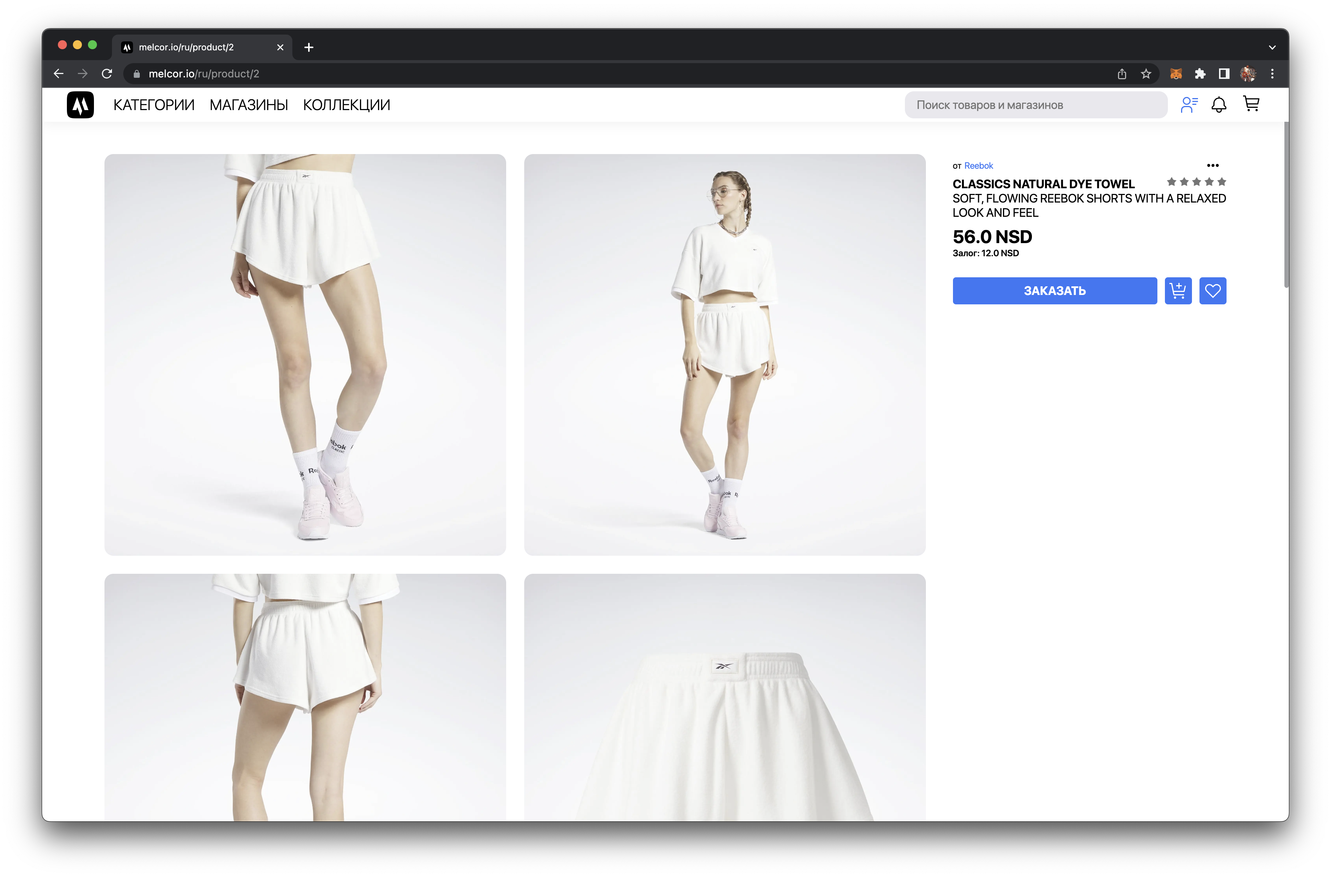Open the Chrome three-dot menu

tap(1272, 74)
